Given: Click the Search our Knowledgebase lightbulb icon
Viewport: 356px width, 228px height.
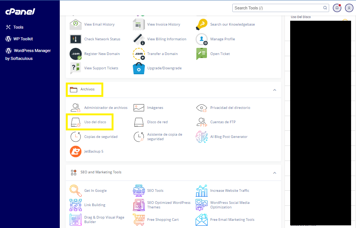Looking at the screenshot, I should [202, 24].
